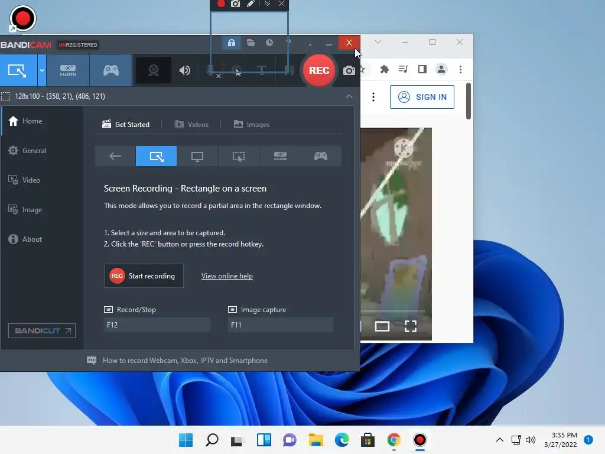Open File Explorer from the taskbar
The height and width of the screenshot is (454, 605).
315,440
